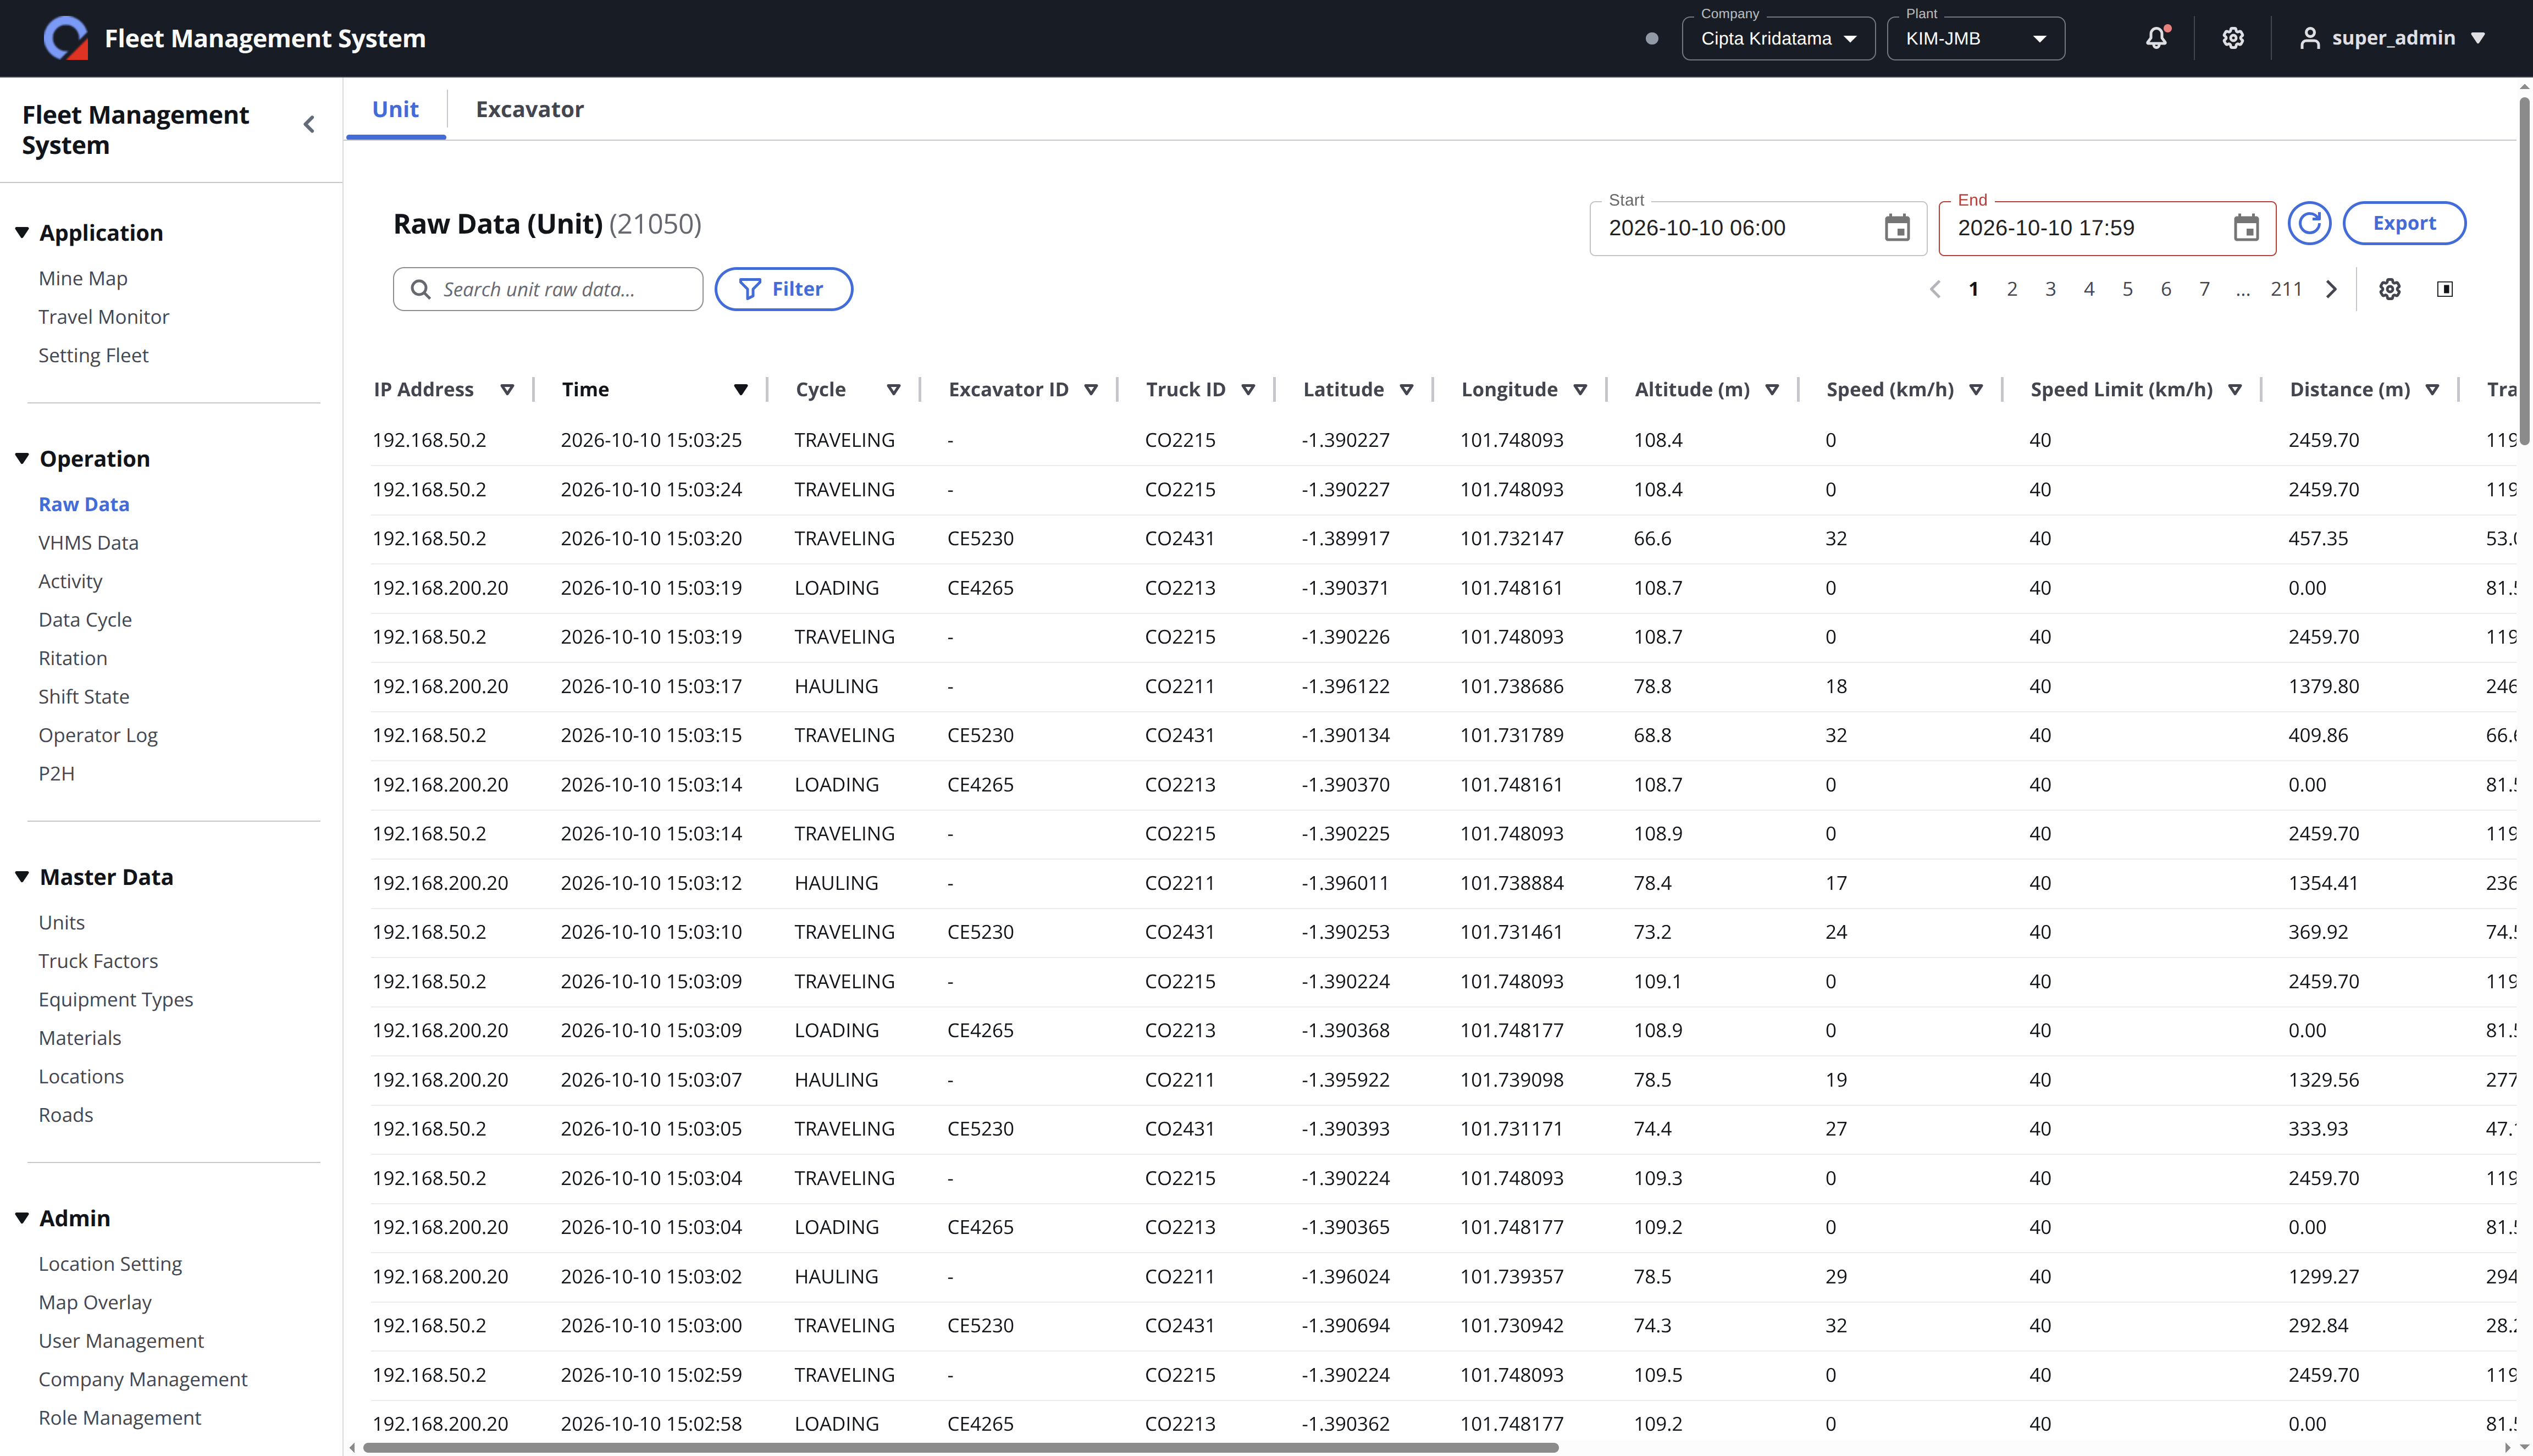Click the Search unit raw data field
Screen dimensions: 2533x1456
coord(548,289)
